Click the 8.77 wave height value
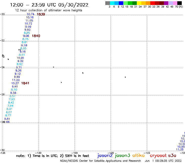This screenshot has height=163, width=185. 8,115
